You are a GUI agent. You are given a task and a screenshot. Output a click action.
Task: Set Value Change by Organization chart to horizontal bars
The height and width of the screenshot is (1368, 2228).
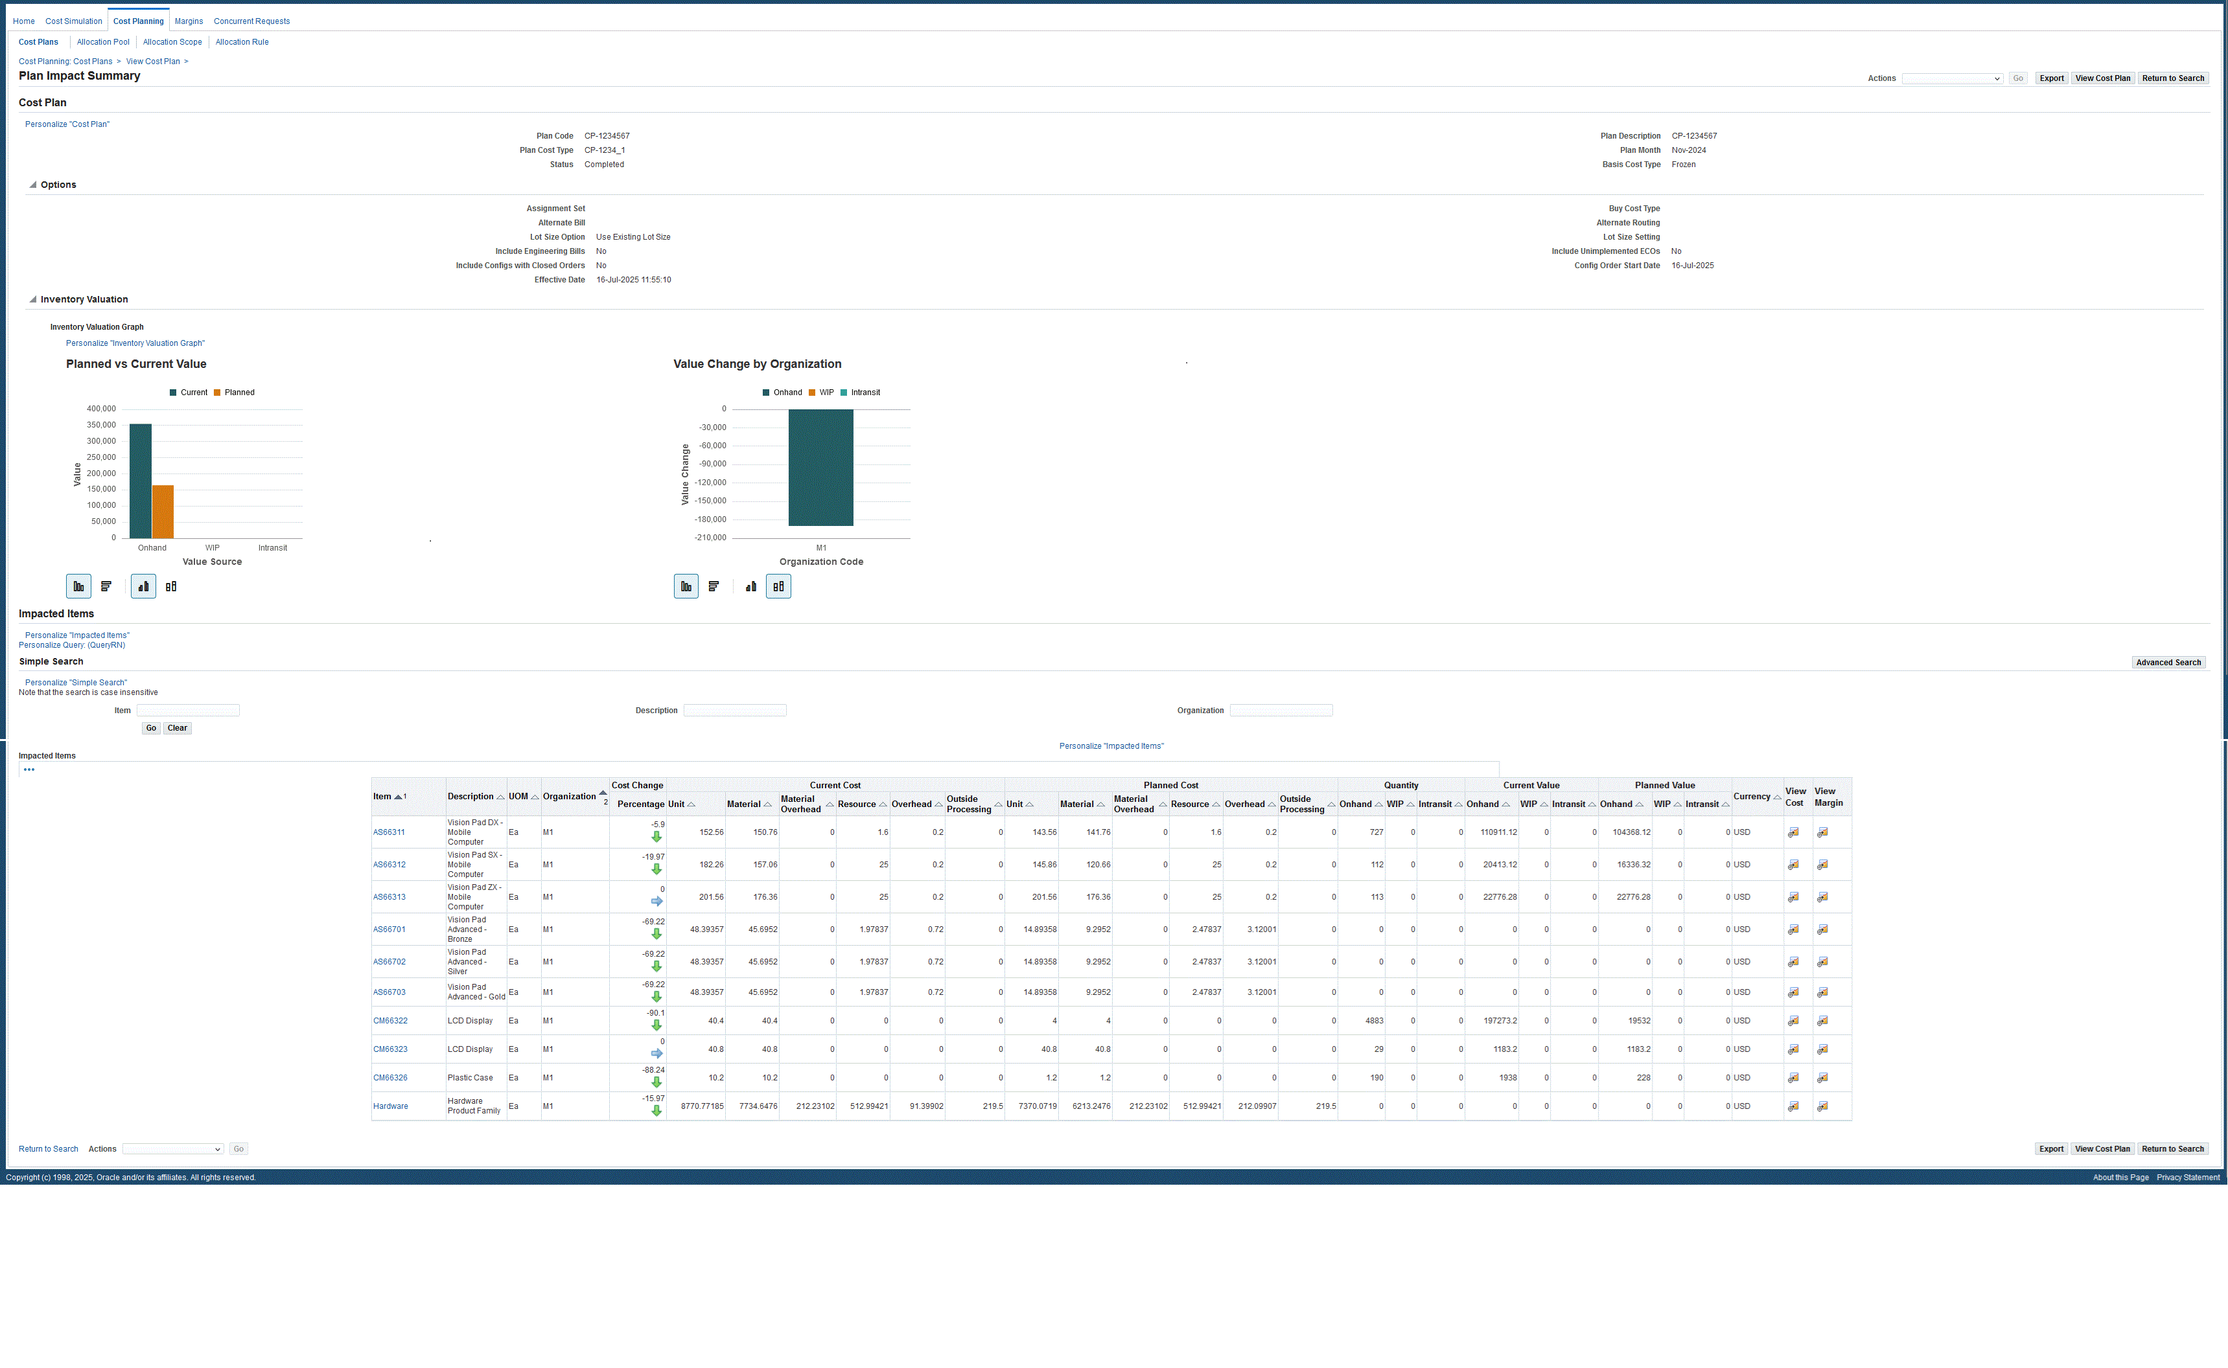(713, 586)
